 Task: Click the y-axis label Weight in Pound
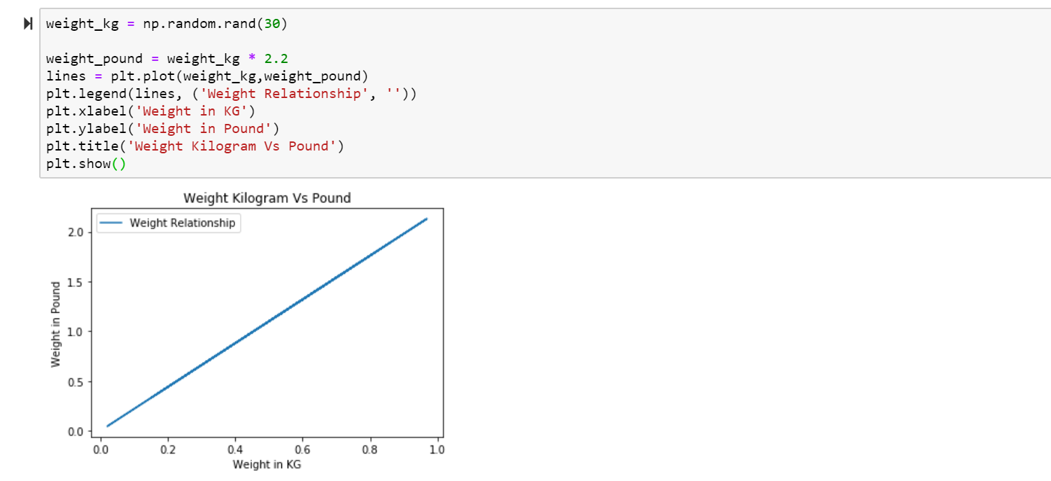point(56,323)
